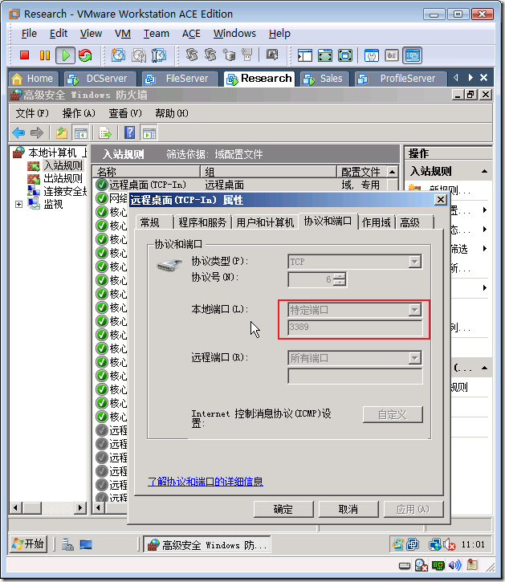Viewport: 505px width, 582px height.
Task: Select 出站规则 in the tree
Action: click(63, 178)
